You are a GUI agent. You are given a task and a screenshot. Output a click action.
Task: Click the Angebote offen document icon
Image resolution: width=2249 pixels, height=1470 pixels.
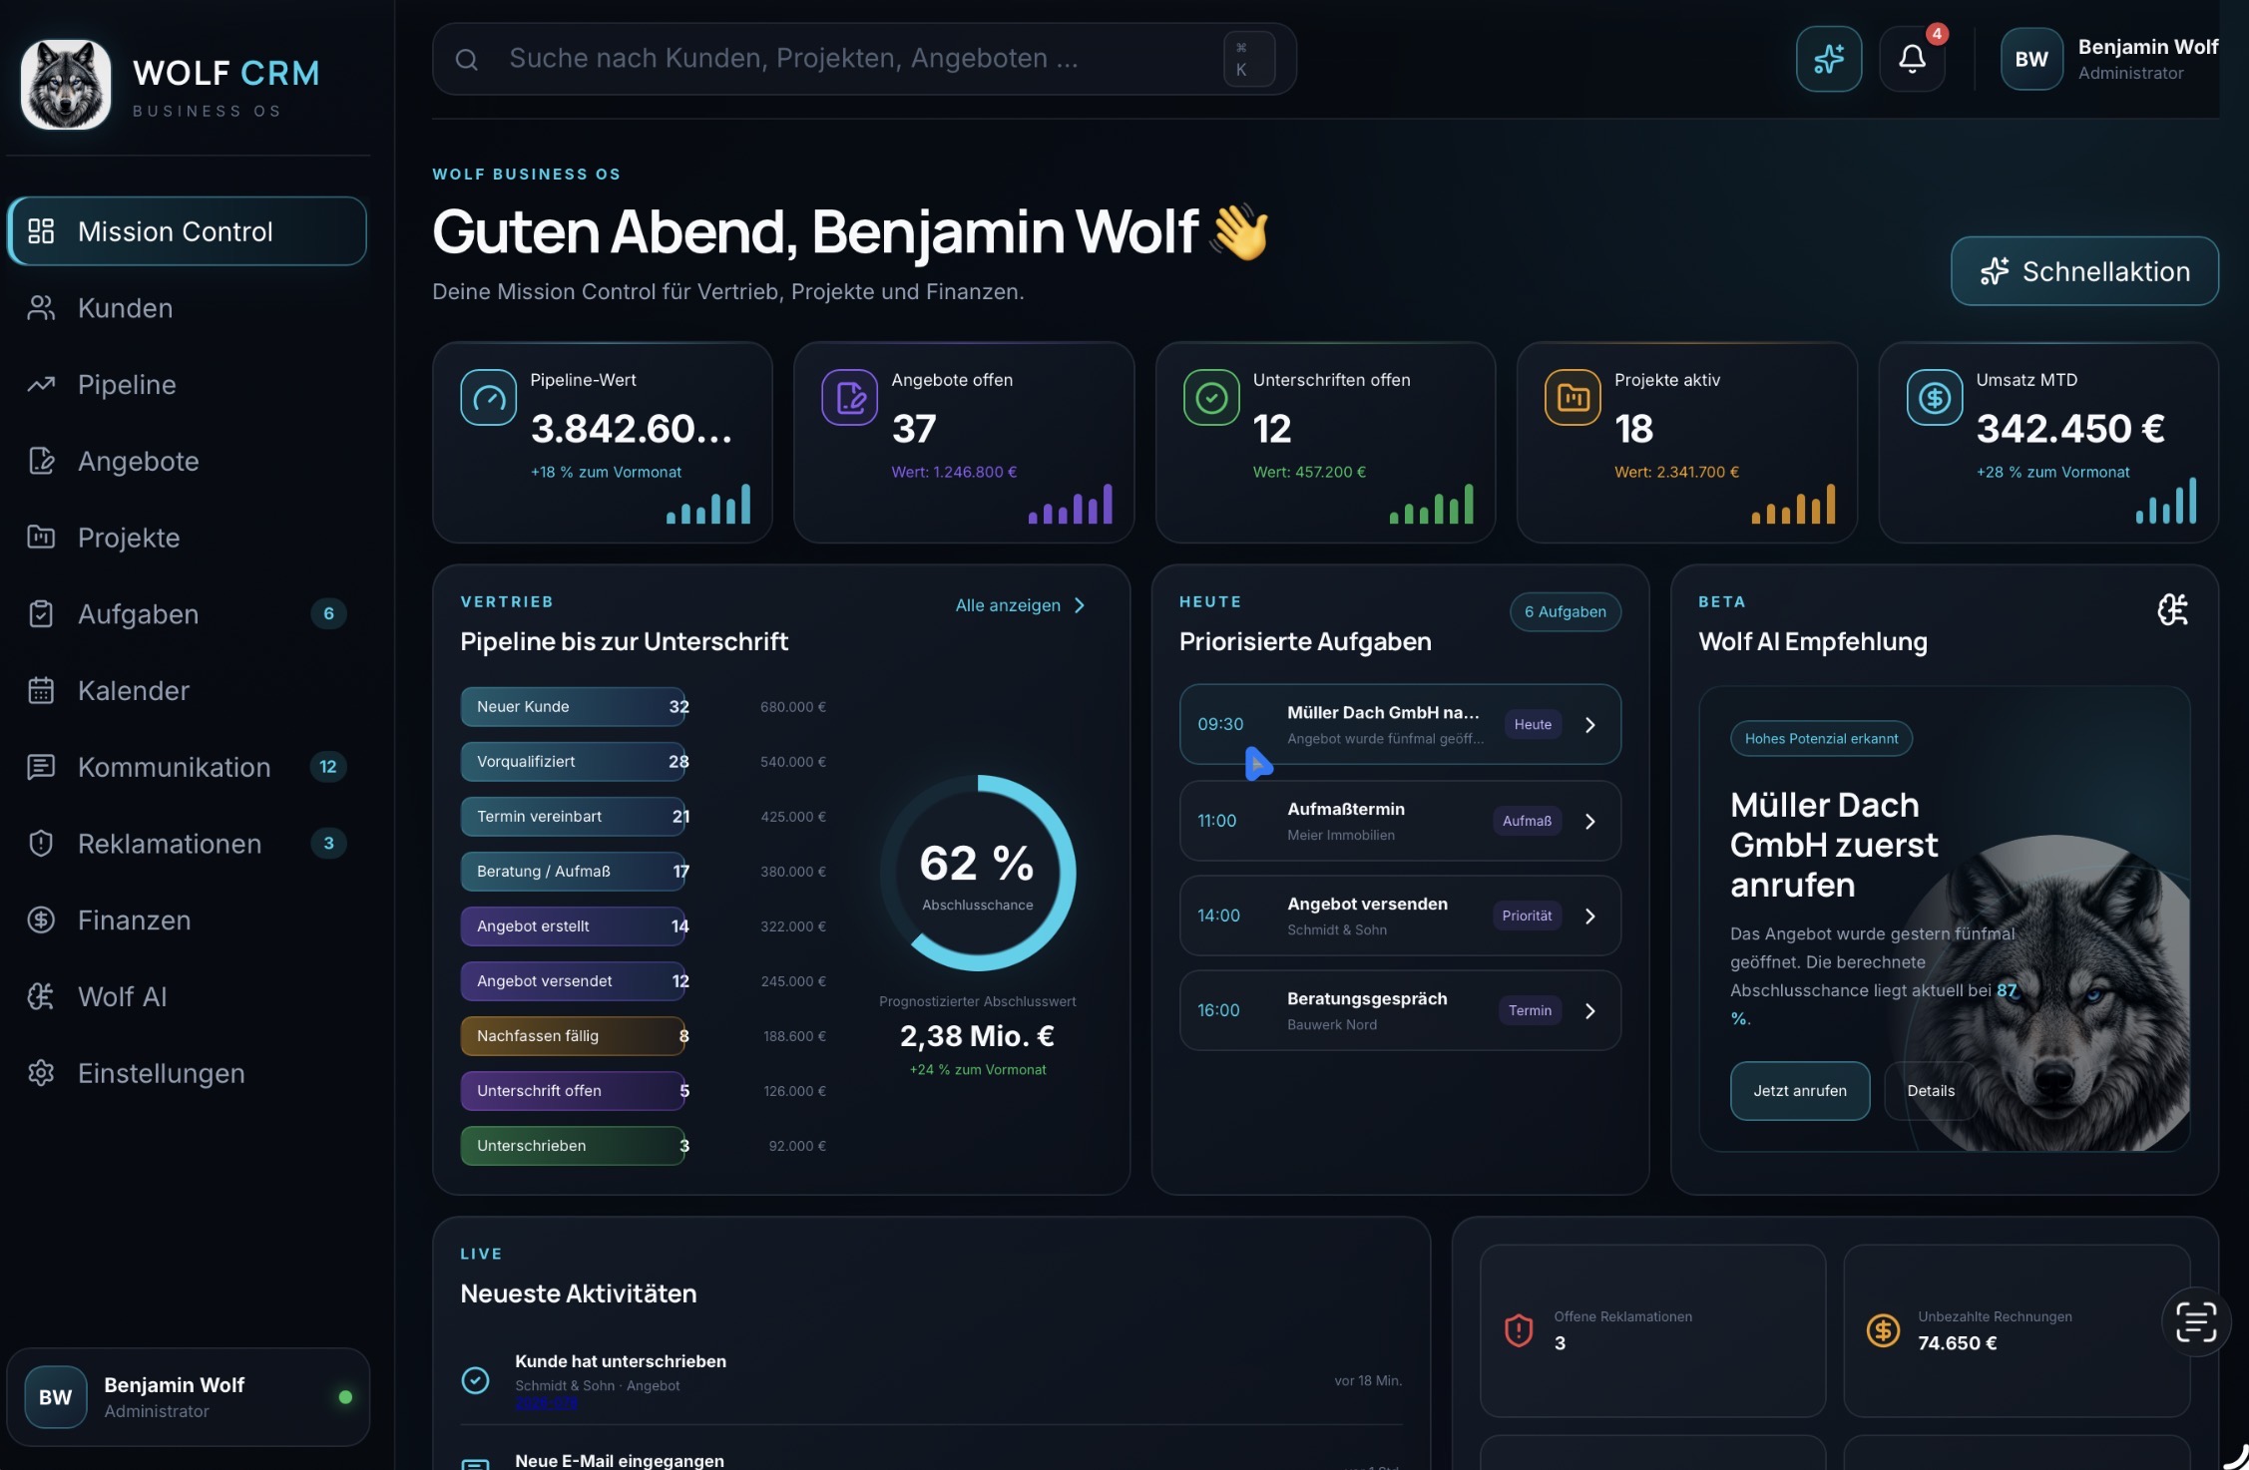(849, 397)
